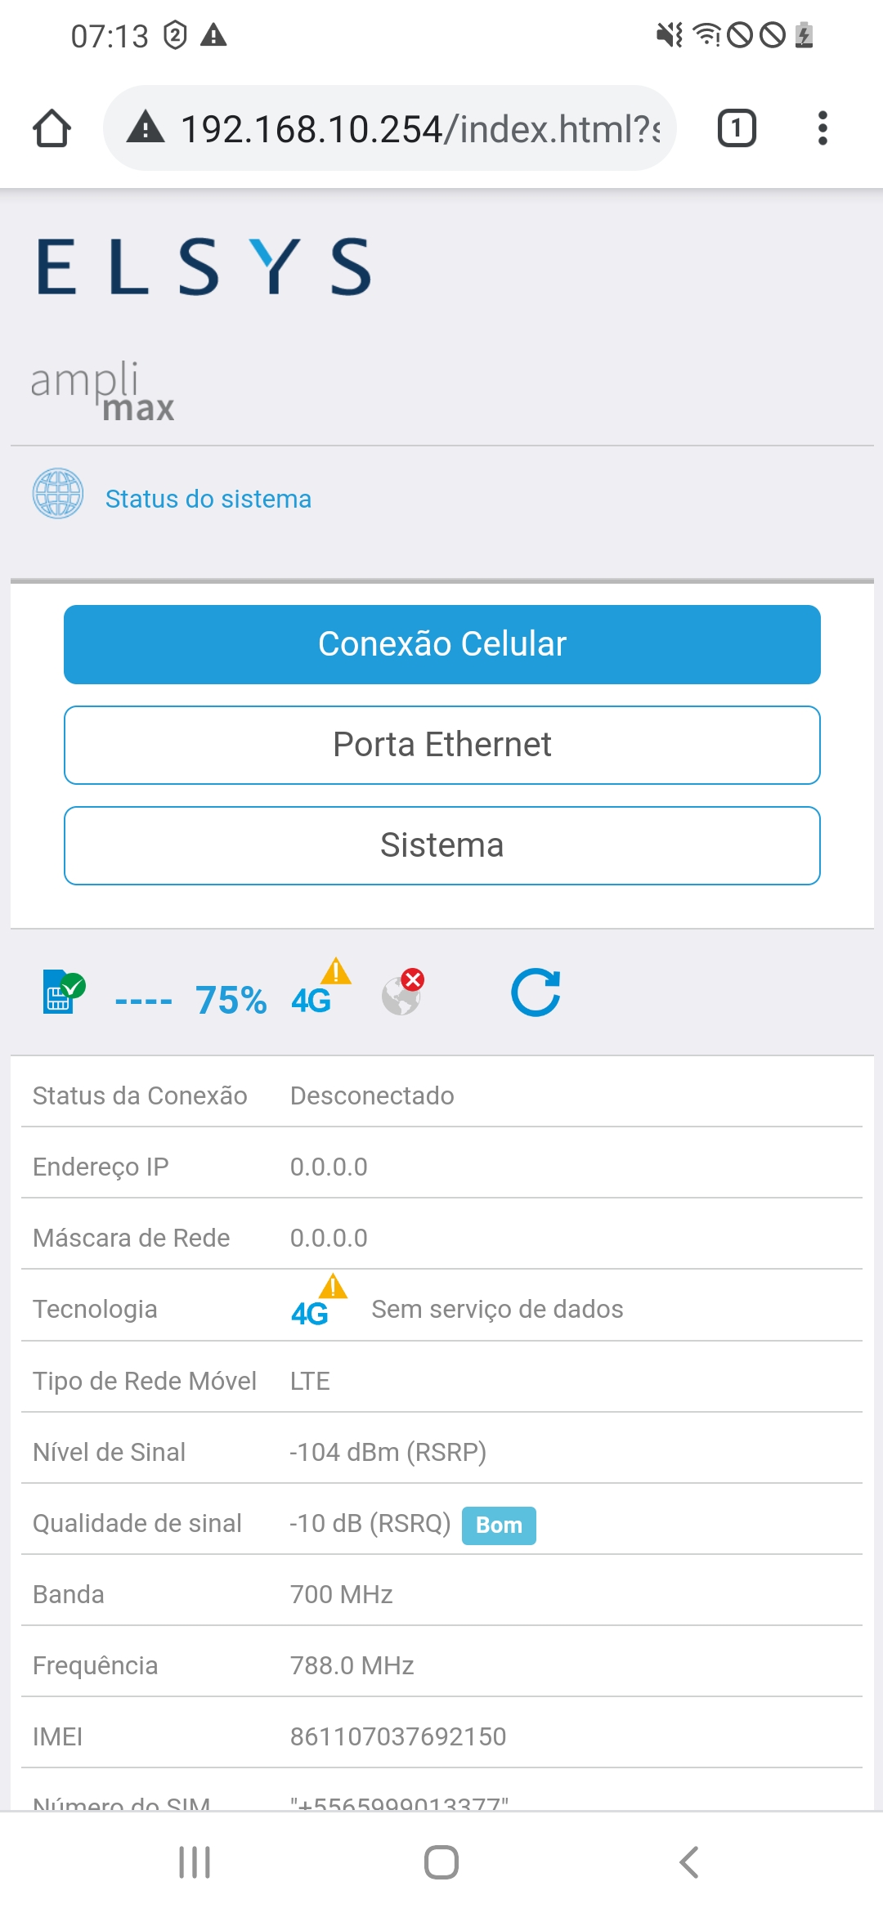Open the browser three-dot menu
Viewport: 883px width, 1913px height.
[x=822, y=128]
